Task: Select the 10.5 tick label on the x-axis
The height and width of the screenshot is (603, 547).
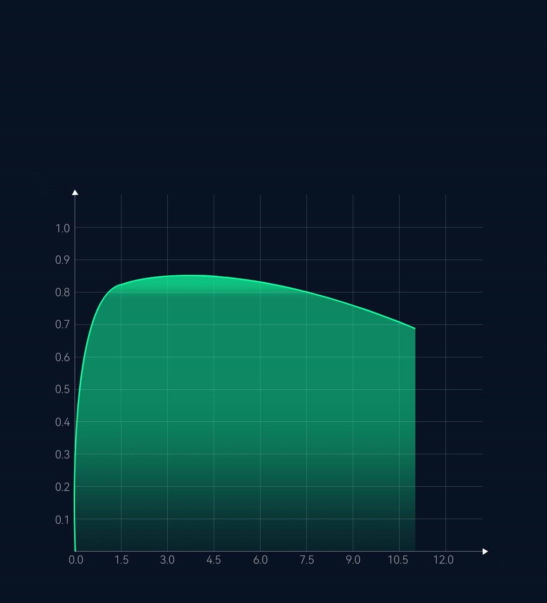Action: [x=398, y=560]
